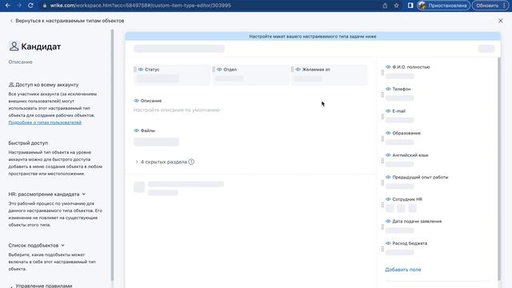This screenshot has height=288, width=512.
Task: Click Добавить поле to add field
Action: (x=403, y=270)
